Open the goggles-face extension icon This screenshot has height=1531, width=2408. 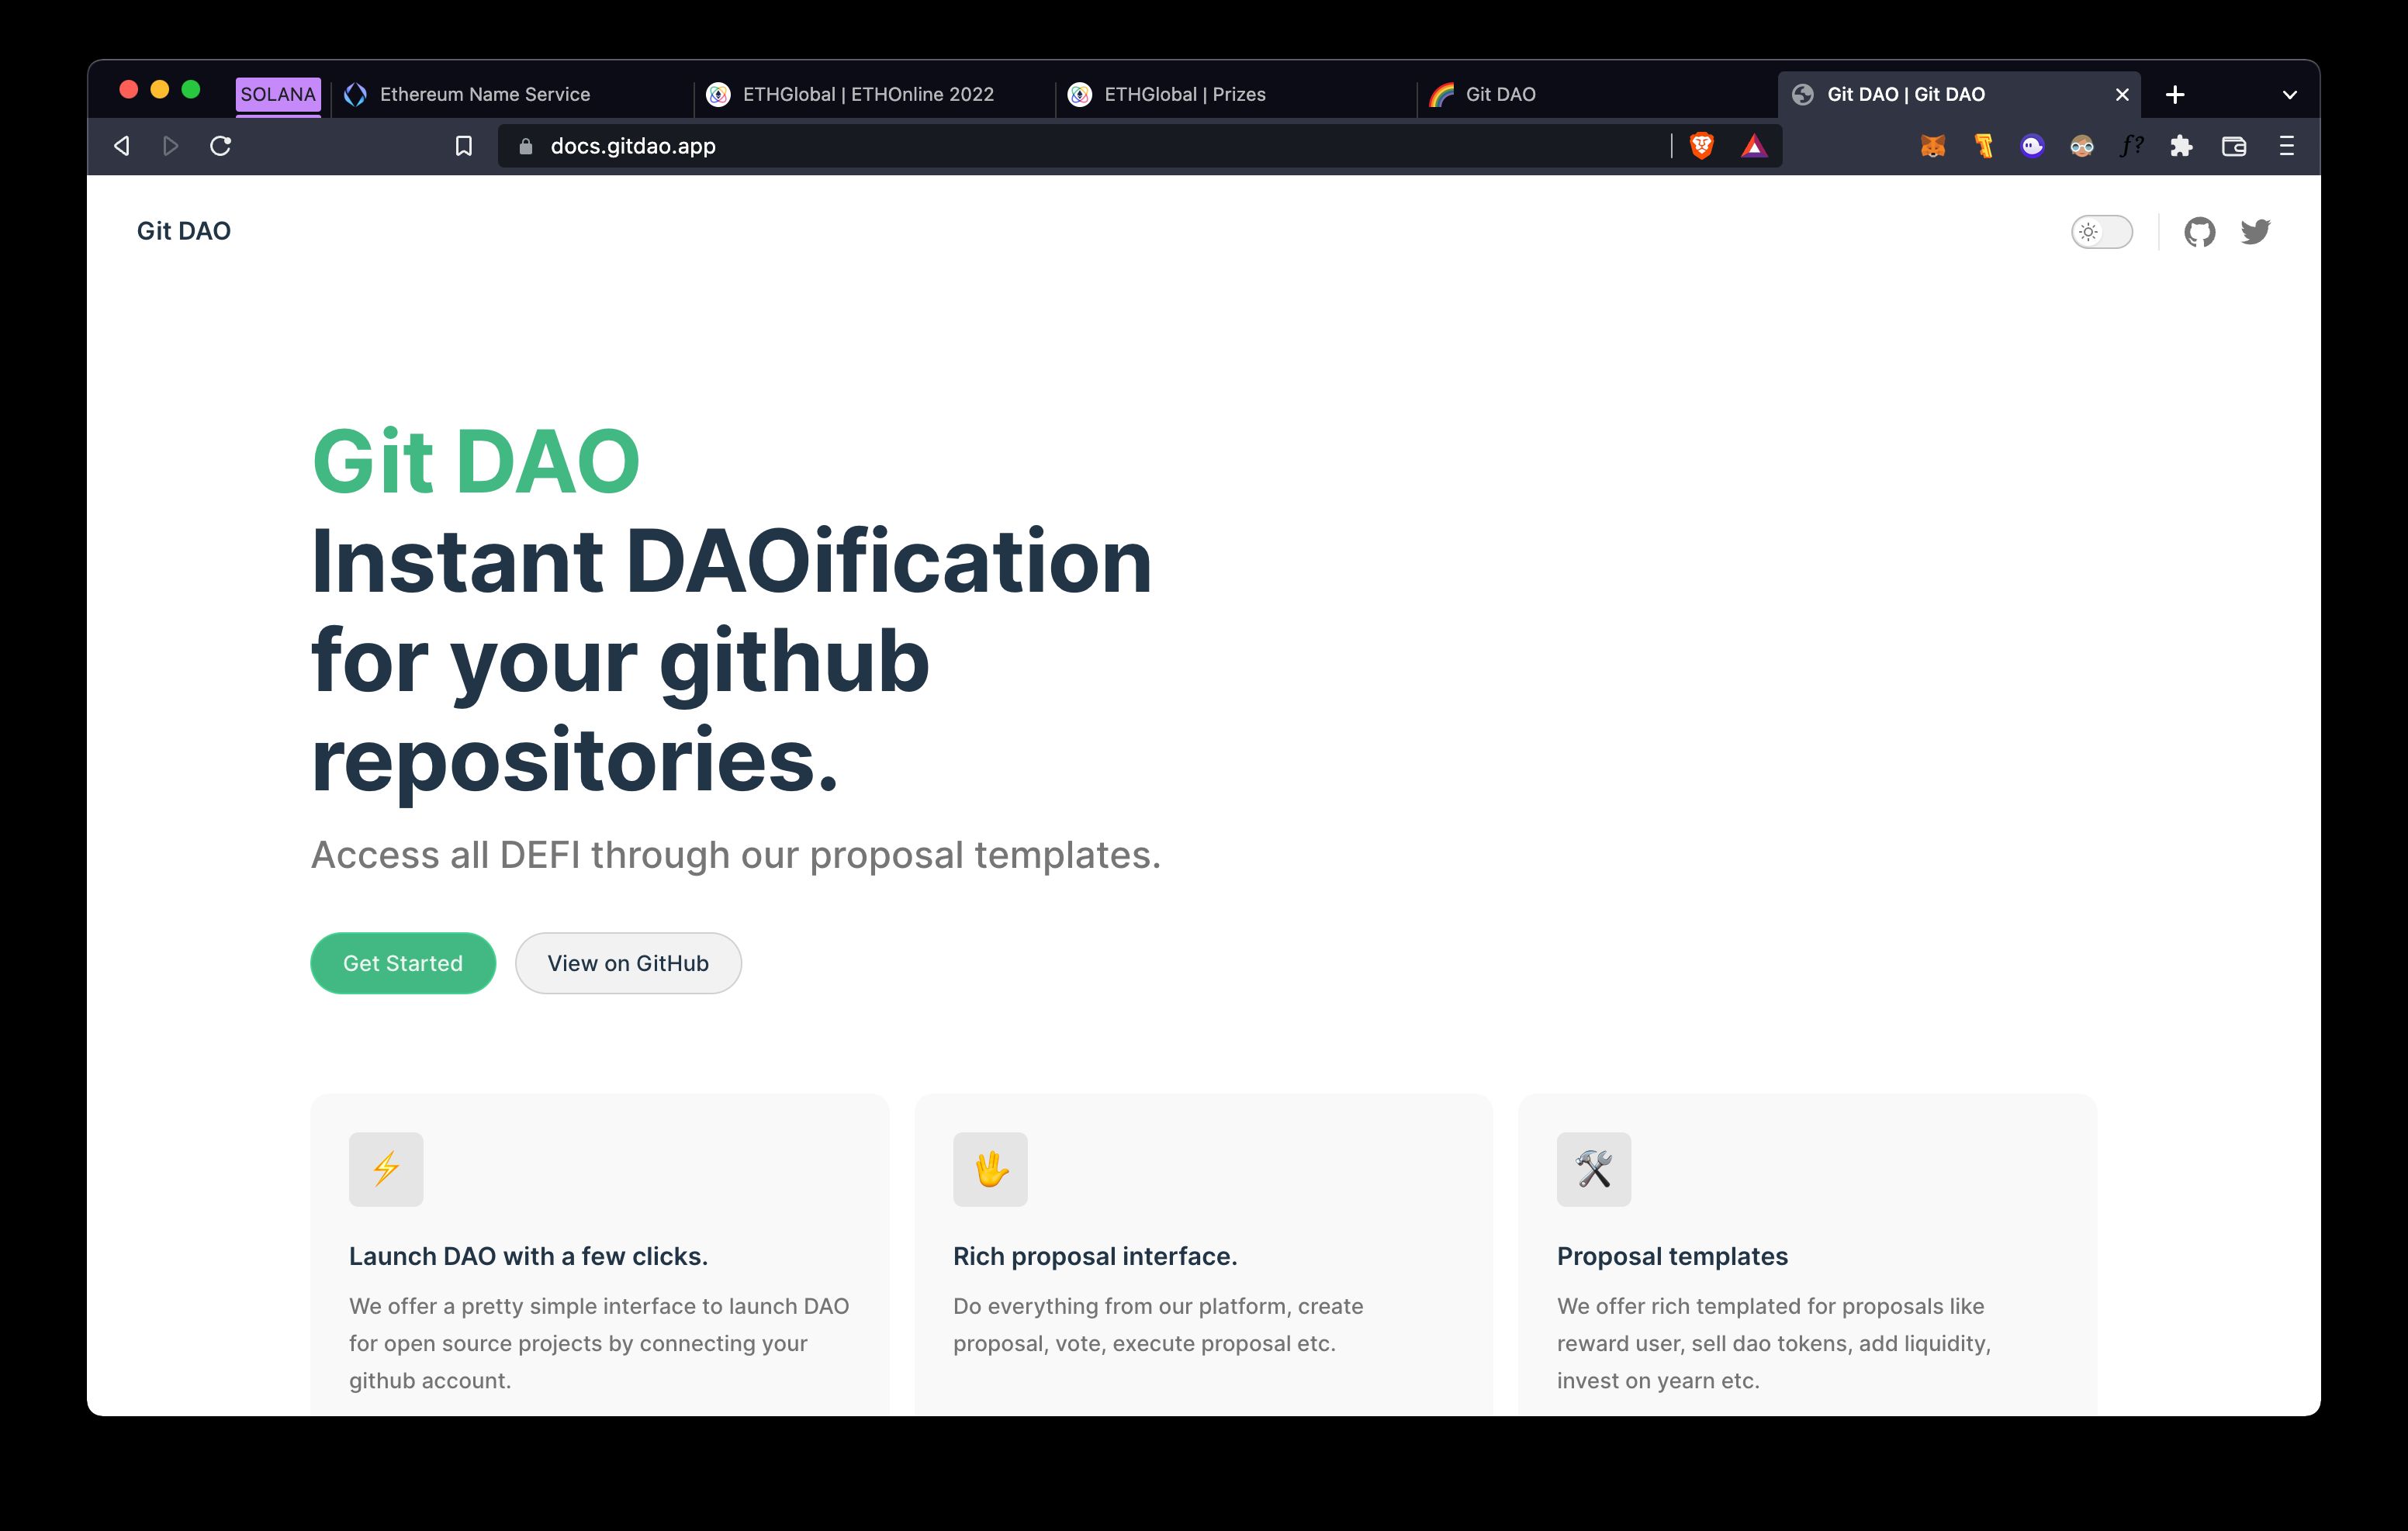point(2082,147)
